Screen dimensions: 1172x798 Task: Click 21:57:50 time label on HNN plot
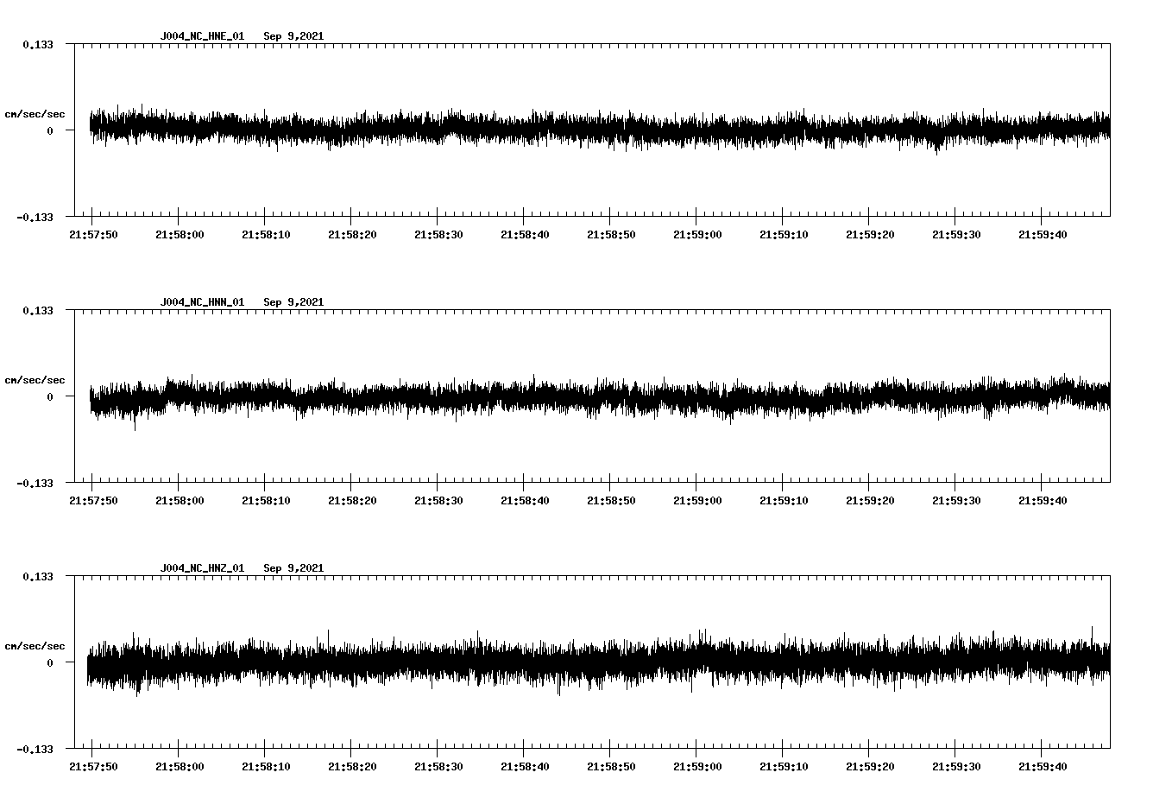[93, 501]
